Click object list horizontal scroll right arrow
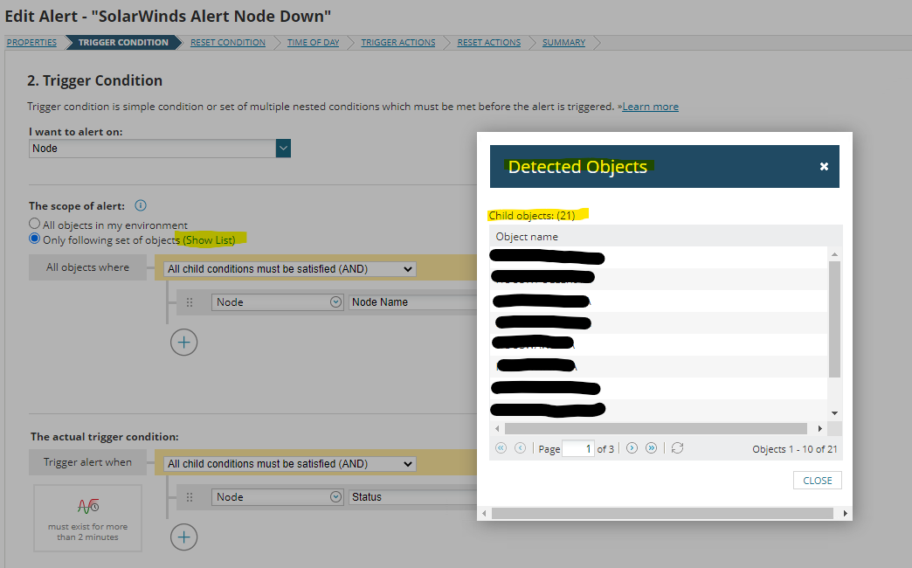 tap(820, 429)
